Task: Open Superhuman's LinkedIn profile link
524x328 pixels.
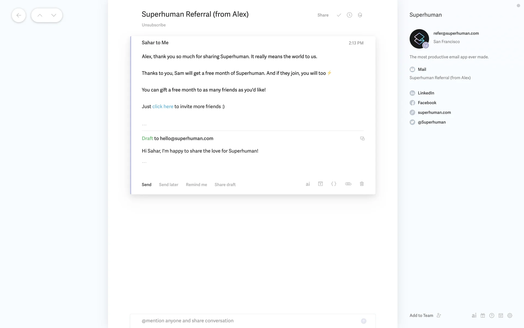Action: coord(426,93)
